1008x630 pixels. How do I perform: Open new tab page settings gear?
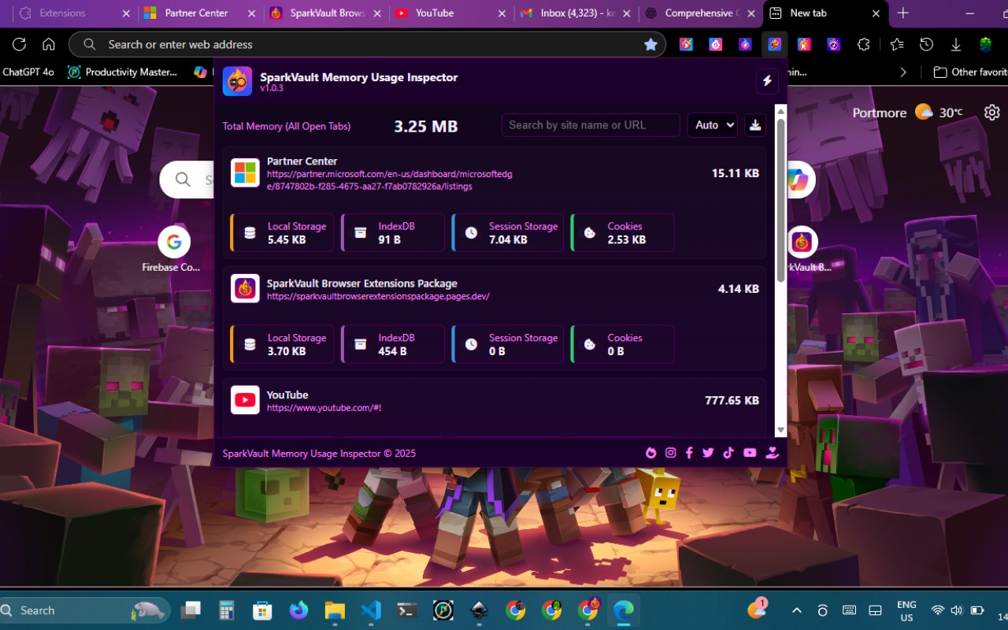coord(992,113)
